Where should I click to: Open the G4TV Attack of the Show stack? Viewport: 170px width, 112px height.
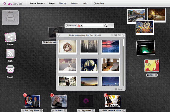(113, 101)
